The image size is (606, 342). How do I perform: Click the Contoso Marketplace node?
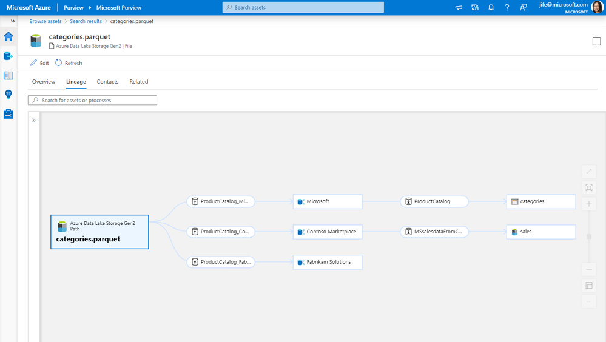(328, 232)
